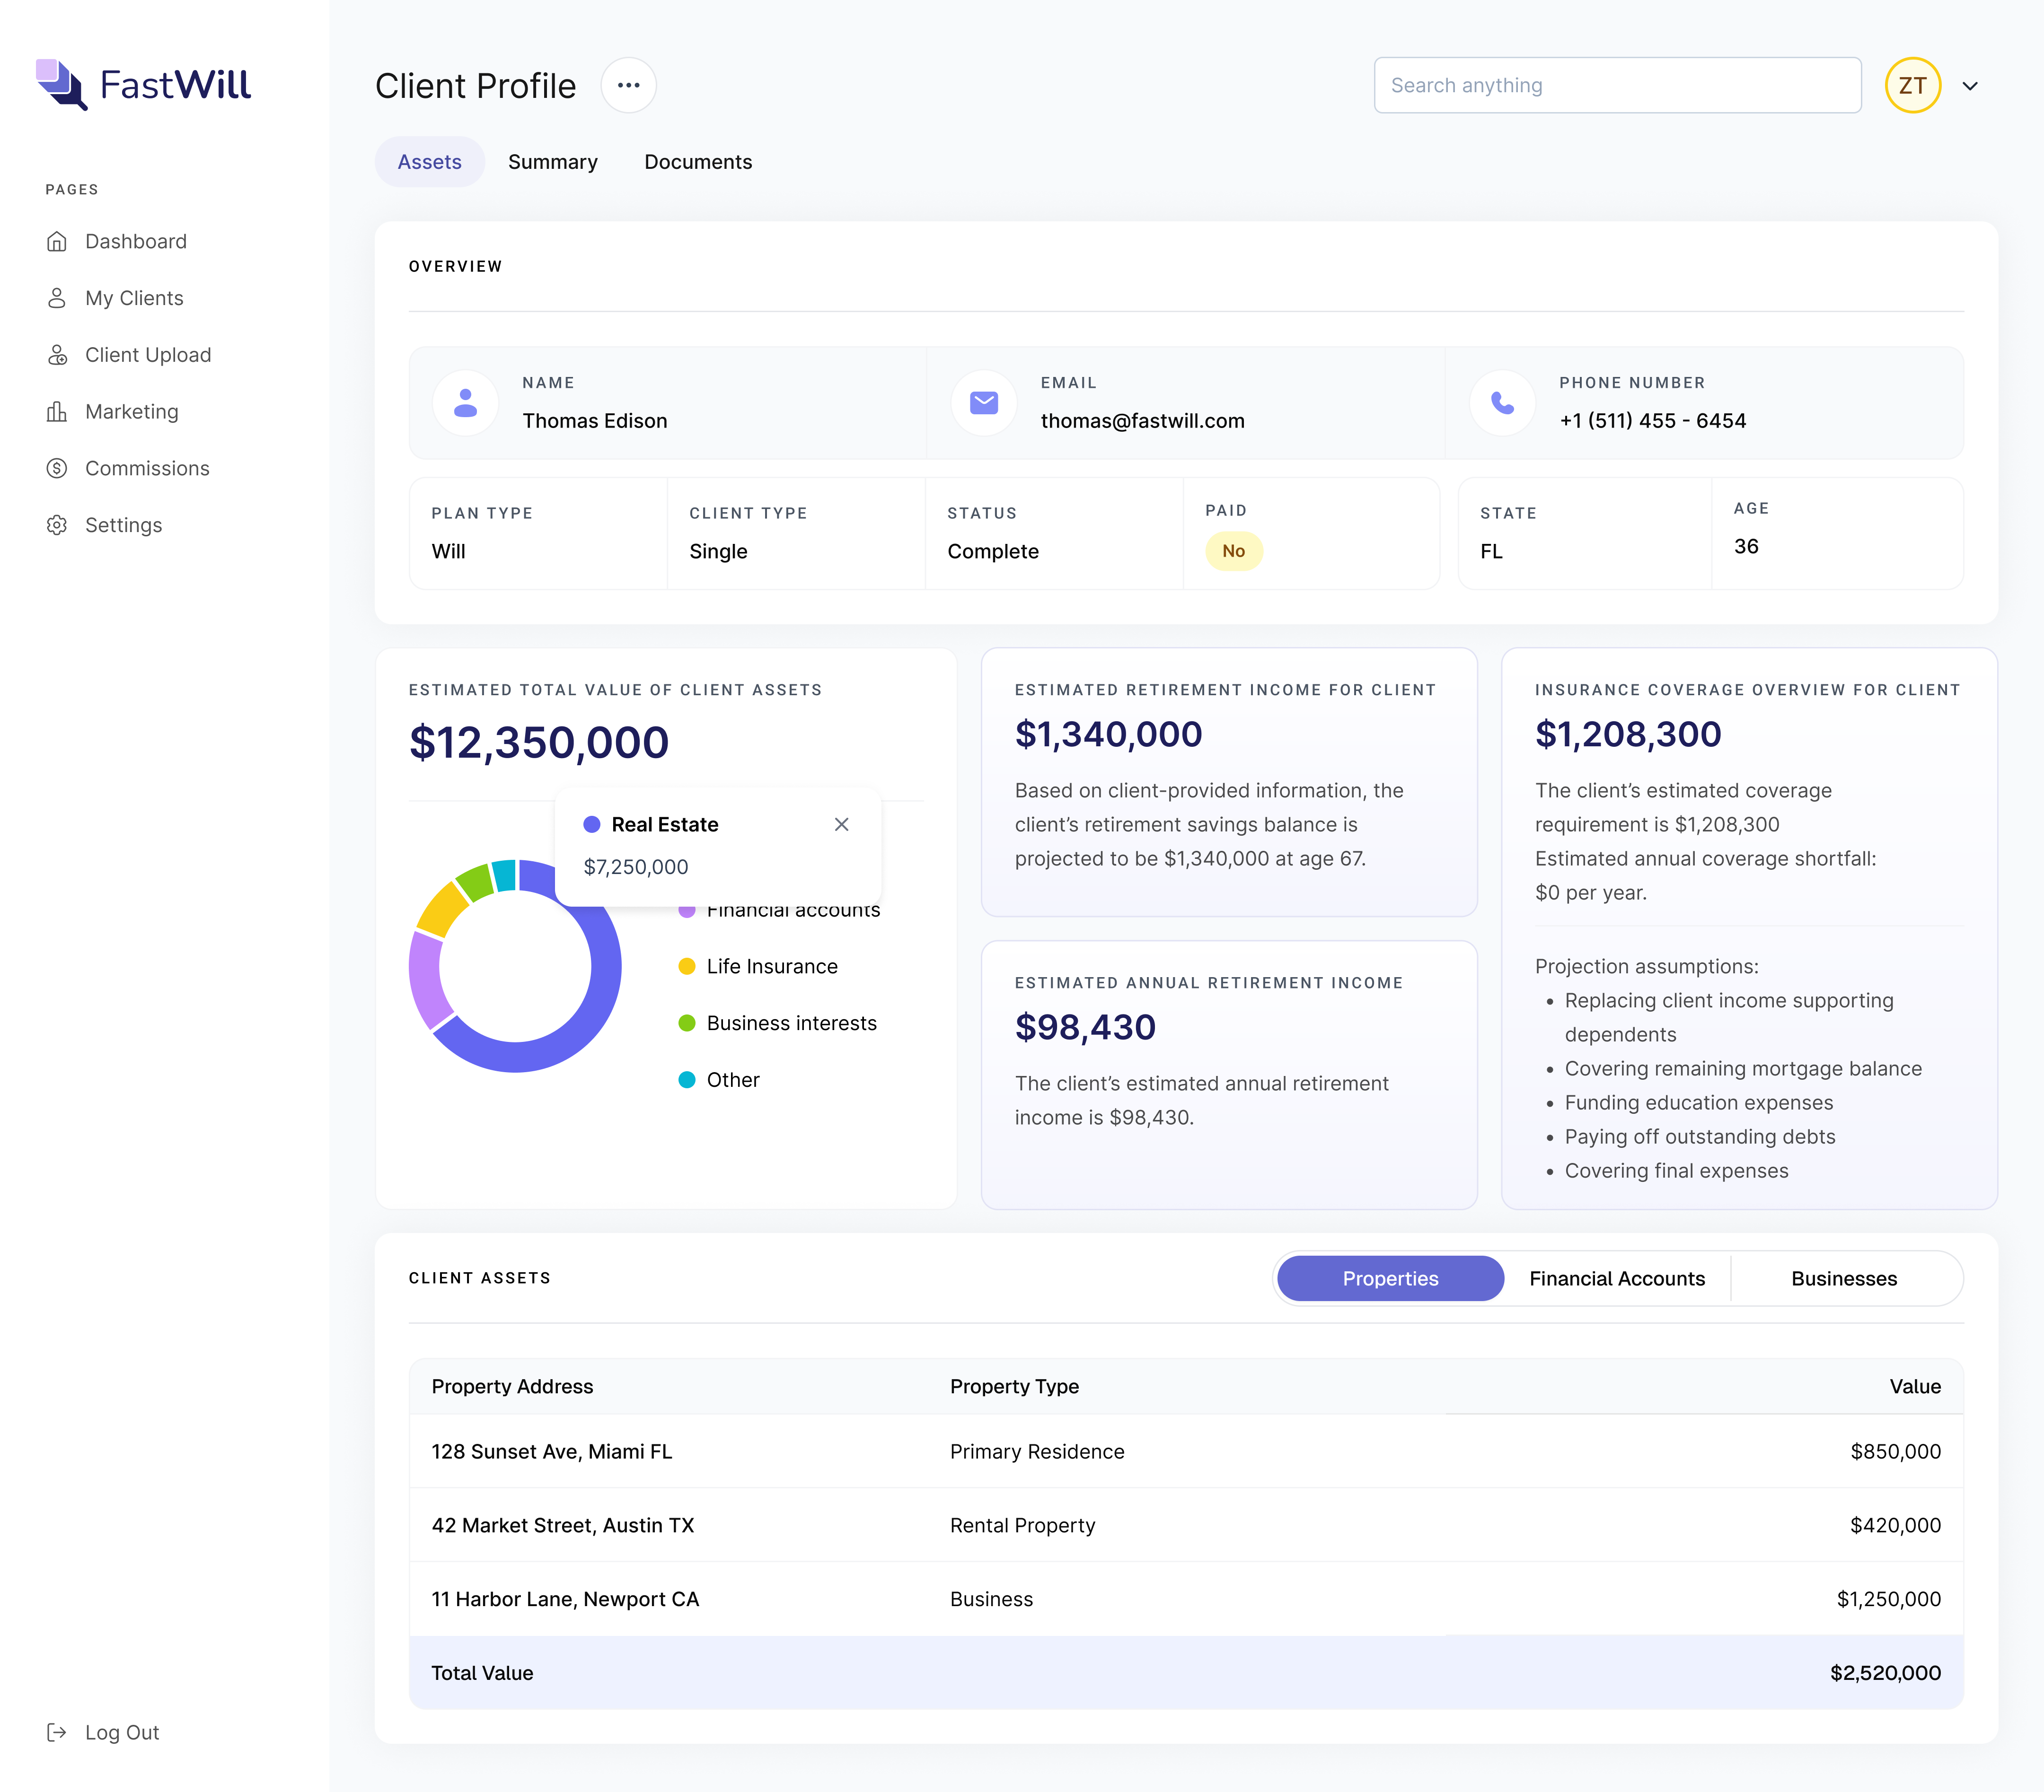Switch to the Summary tab
The width and height of the screenshot is (2044, 1792).
(552, 162)
